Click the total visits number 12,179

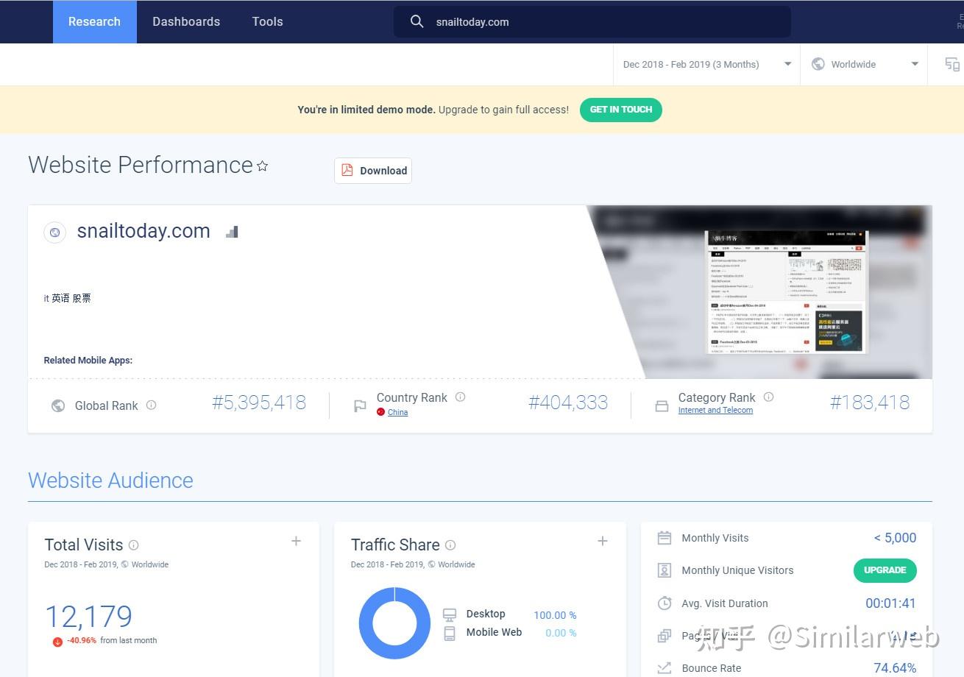(x=88, y=617)
